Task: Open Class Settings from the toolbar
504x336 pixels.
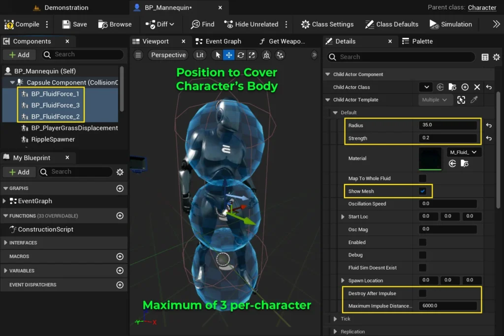Action: tap(327, 24)
